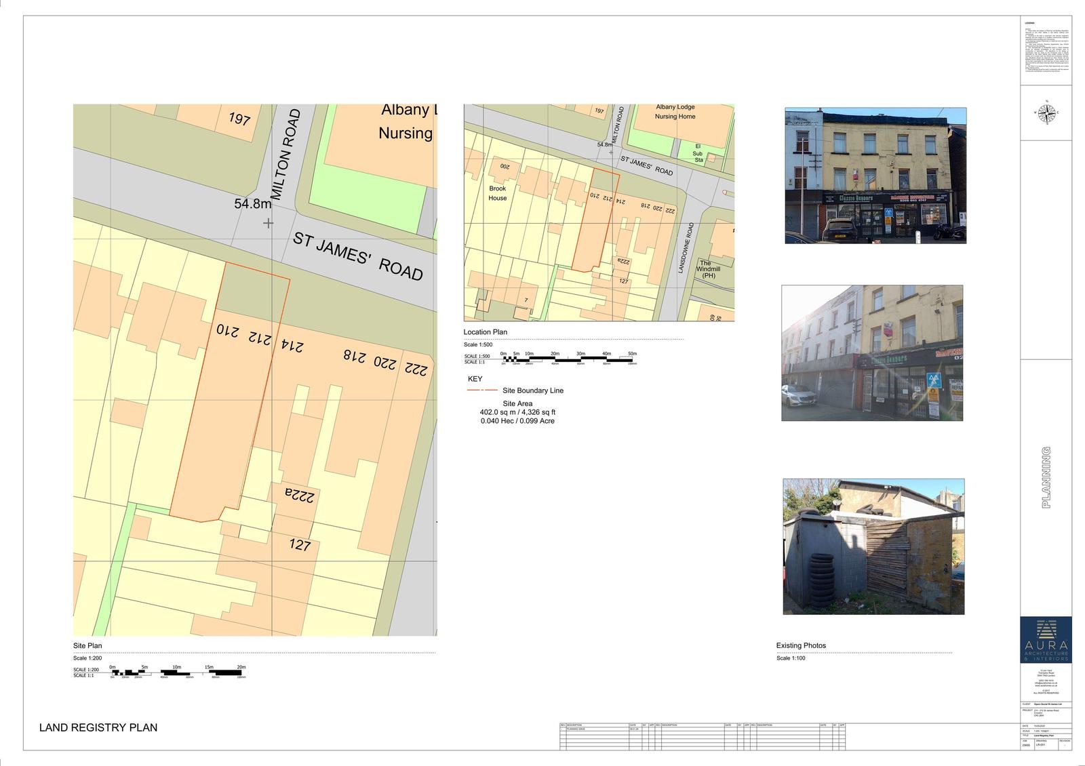Select the middle street view photo

[x=872, y=352]
